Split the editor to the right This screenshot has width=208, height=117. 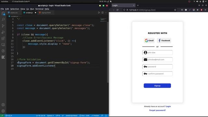coord(103,13)
